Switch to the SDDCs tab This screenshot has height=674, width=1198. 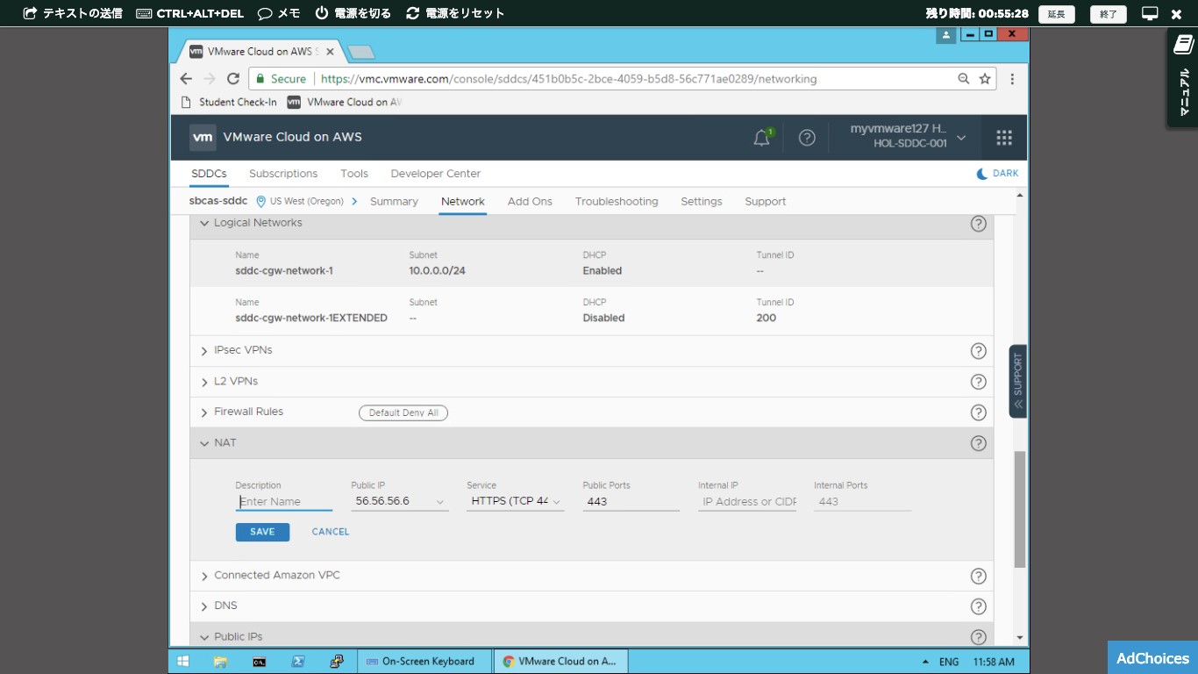click(x=209, y=174)
